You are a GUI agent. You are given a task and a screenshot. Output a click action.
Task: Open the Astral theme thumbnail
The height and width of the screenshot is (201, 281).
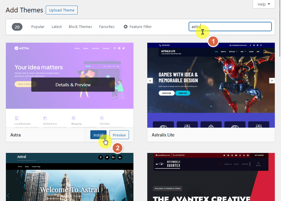coord(70,177)
